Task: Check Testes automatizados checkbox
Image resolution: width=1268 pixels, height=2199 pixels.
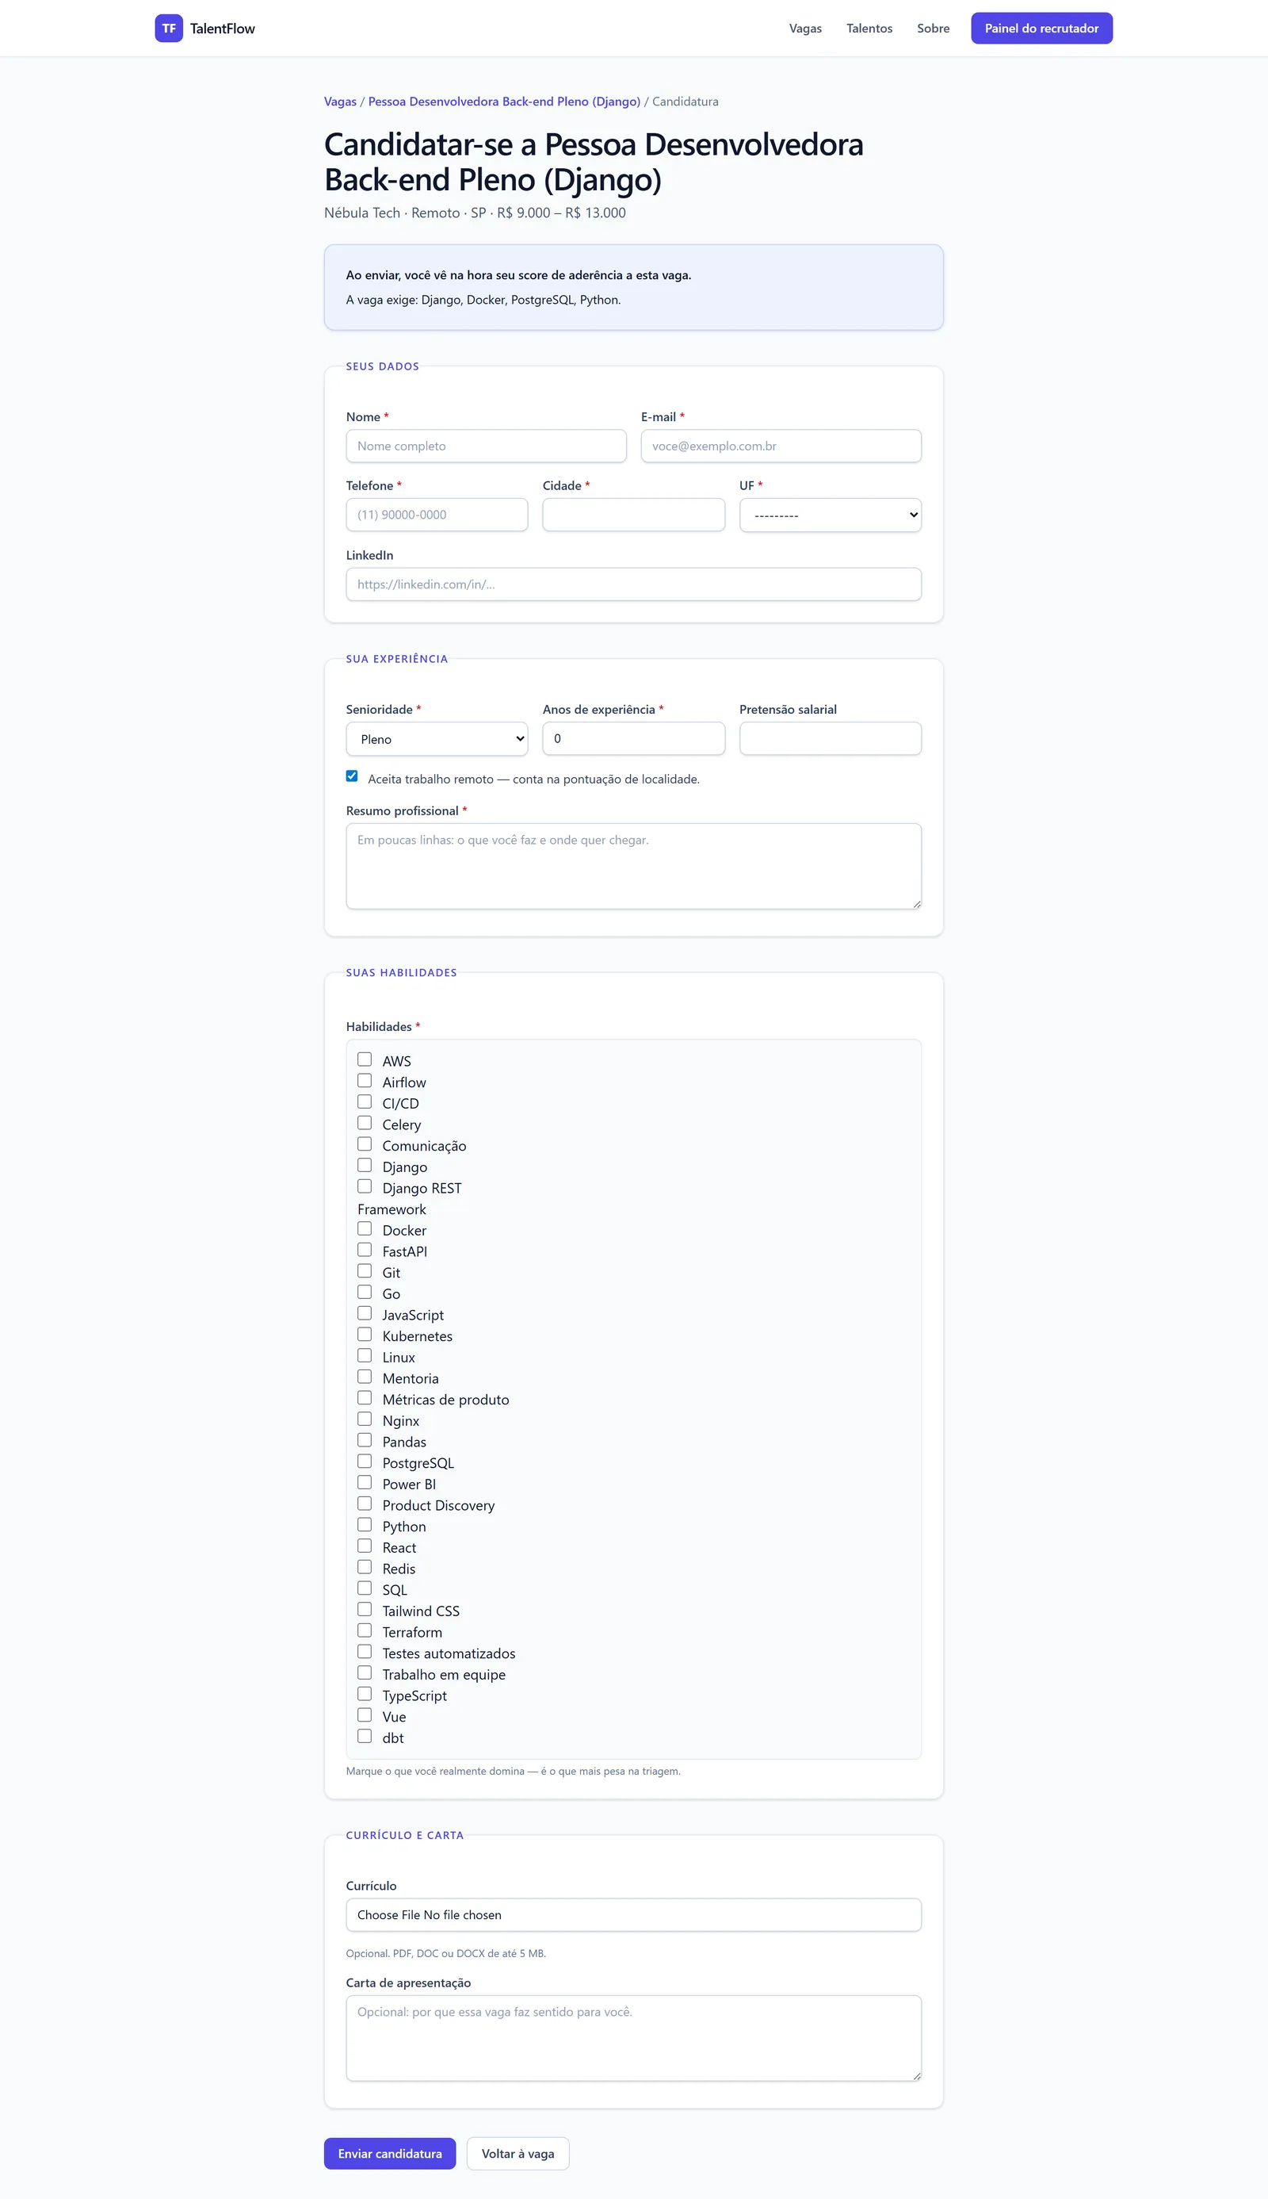Action: [x=365, y=1652]
